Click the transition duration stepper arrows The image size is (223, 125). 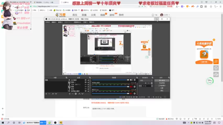coord(152,86)
